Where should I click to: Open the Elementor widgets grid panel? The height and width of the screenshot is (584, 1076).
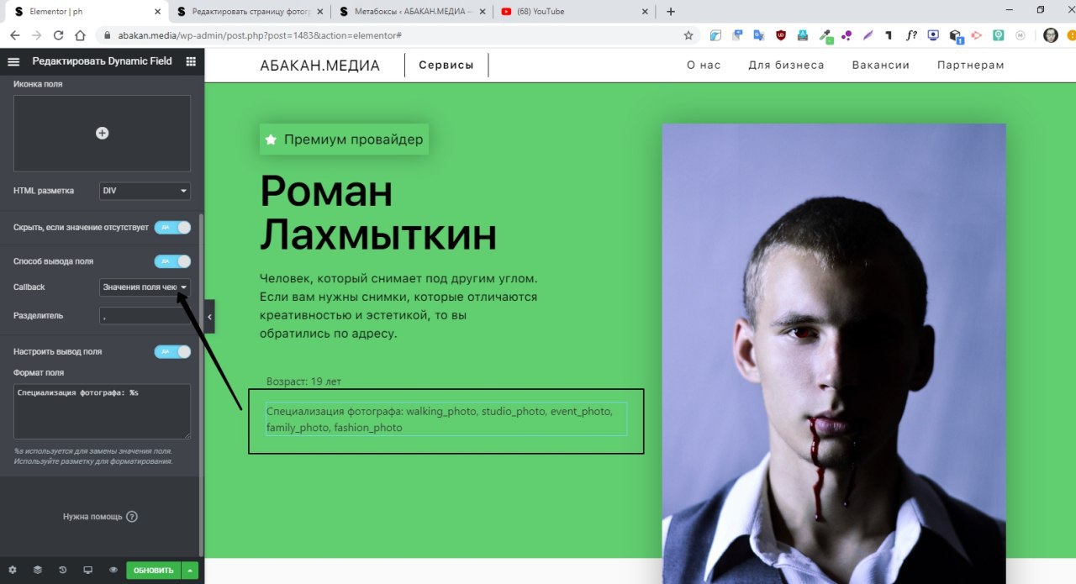coord(191,61)
